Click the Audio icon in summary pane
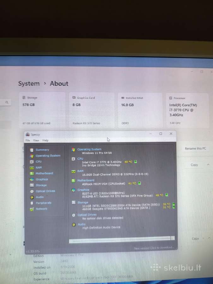 coord(74,225)
